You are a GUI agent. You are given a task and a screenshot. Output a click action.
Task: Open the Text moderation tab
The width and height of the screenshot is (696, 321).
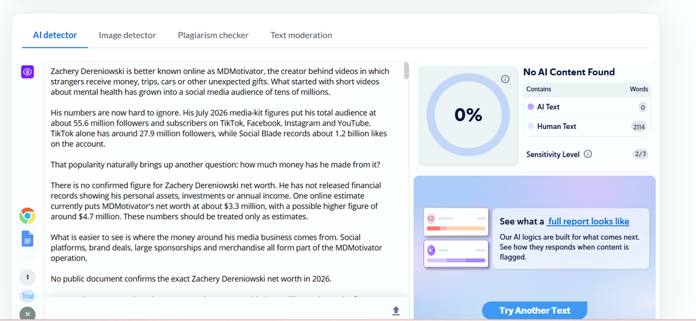coord(301,35)
